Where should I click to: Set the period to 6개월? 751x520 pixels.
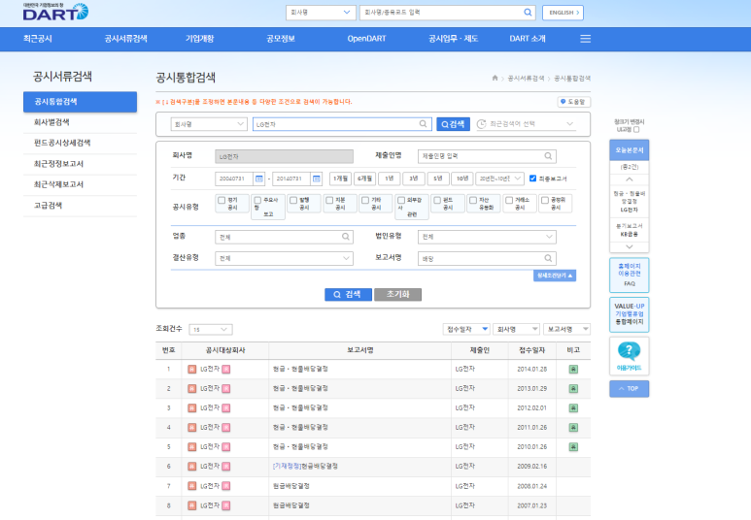click(x=364, y=179)
